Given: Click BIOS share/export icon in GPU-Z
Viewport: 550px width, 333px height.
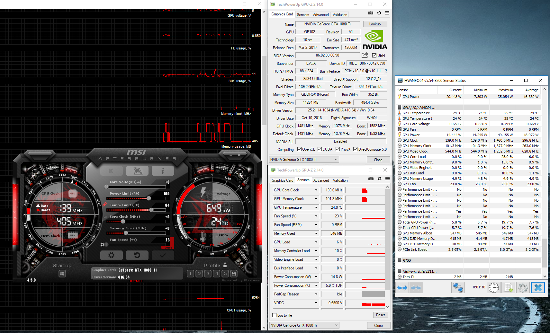Looking at the screenshot, I should (365, 55).
